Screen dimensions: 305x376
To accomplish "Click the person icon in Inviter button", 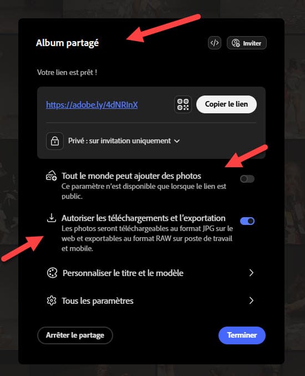I will pyautogui.click(x=236, y=43).
